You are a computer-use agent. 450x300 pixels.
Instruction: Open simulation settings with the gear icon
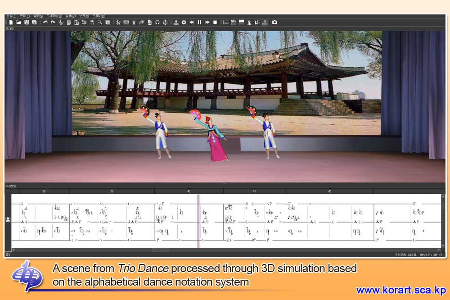coord(184,22)
